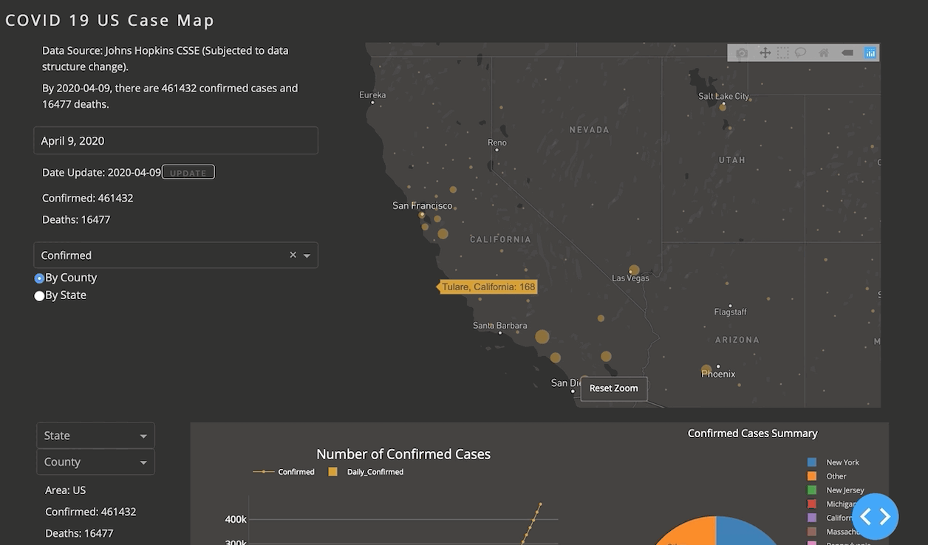Screen dimensions: 928x545
Task: Click the April 9, 2020 date field
Action: (x=176, y=140)
